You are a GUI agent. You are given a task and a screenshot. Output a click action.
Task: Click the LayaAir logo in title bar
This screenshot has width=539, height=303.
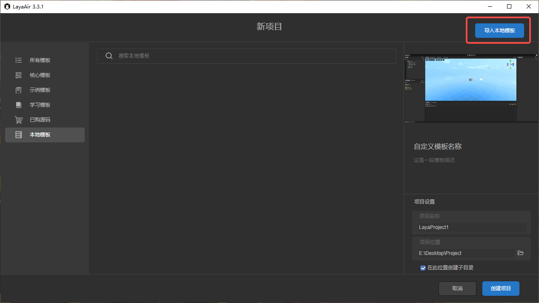pyautogui.click(x=7, y=6)
